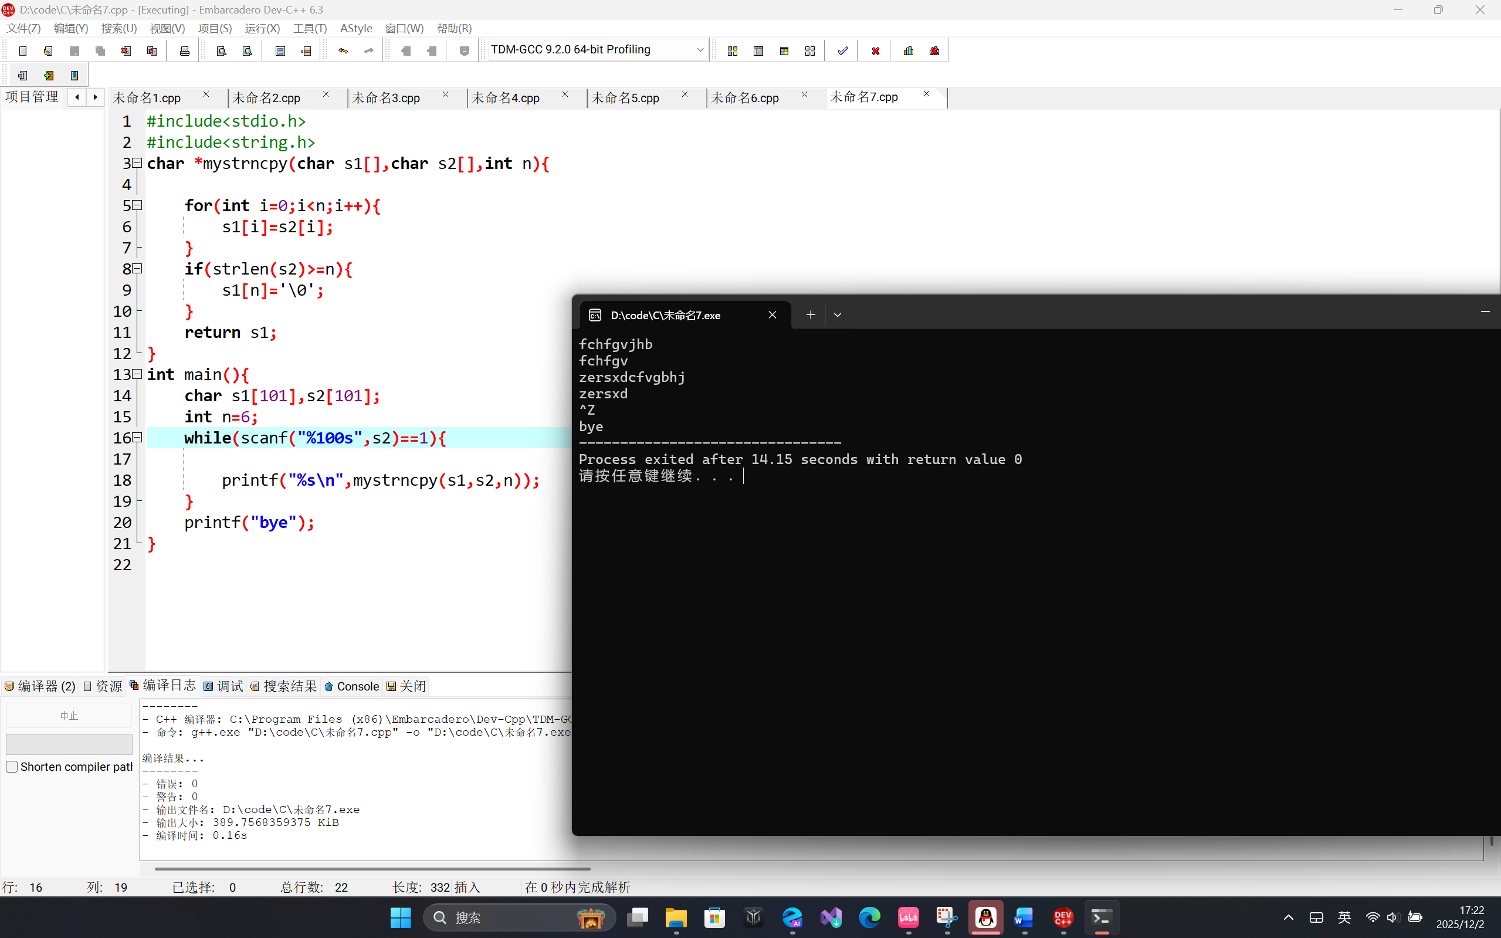This screenshot has width=1501, height=938.
Task: Click the purple syntax check mark icon
Action: [x=842, y=51]
